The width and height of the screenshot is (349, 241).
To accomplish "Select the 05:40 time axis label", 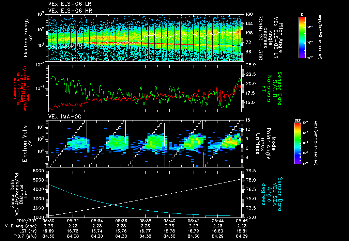I will point(169,221).
